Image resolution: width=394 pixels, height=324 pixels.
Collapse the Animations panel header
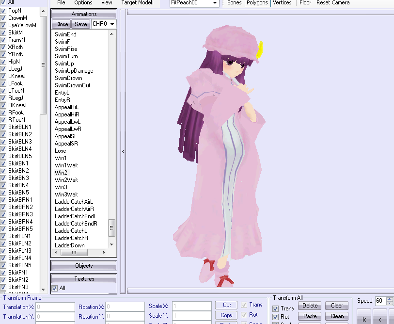pyautogui.click(x=84, y=14)
